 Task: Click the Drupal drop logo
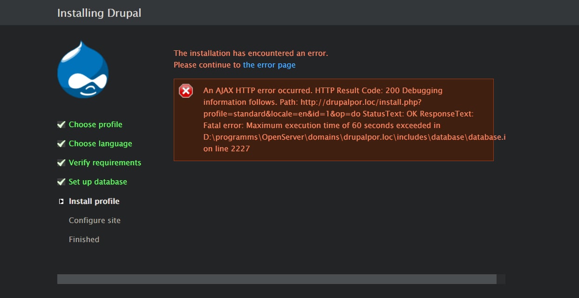click(x=83, y=69)
